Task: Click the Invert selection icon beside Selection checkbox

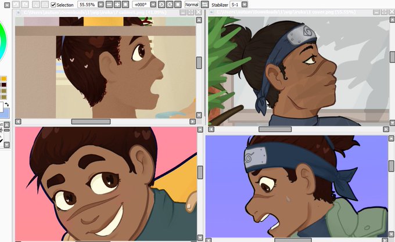Action: point(45,5)
